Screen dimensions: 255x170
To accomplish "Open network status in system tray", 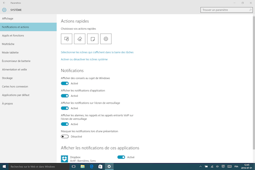I will tap(212, 167).
